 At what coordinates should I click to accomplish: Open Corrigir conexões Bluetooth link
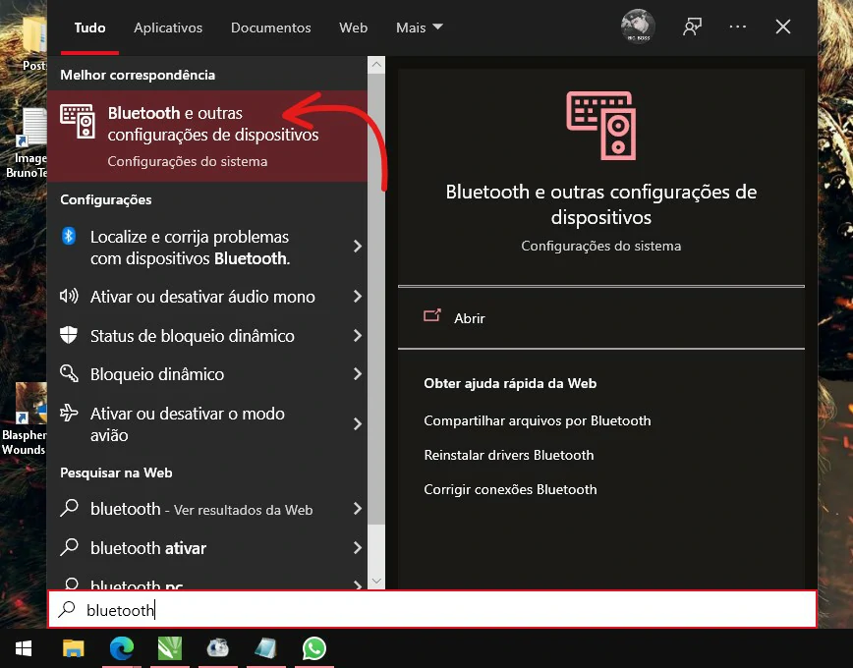[510, 489]
